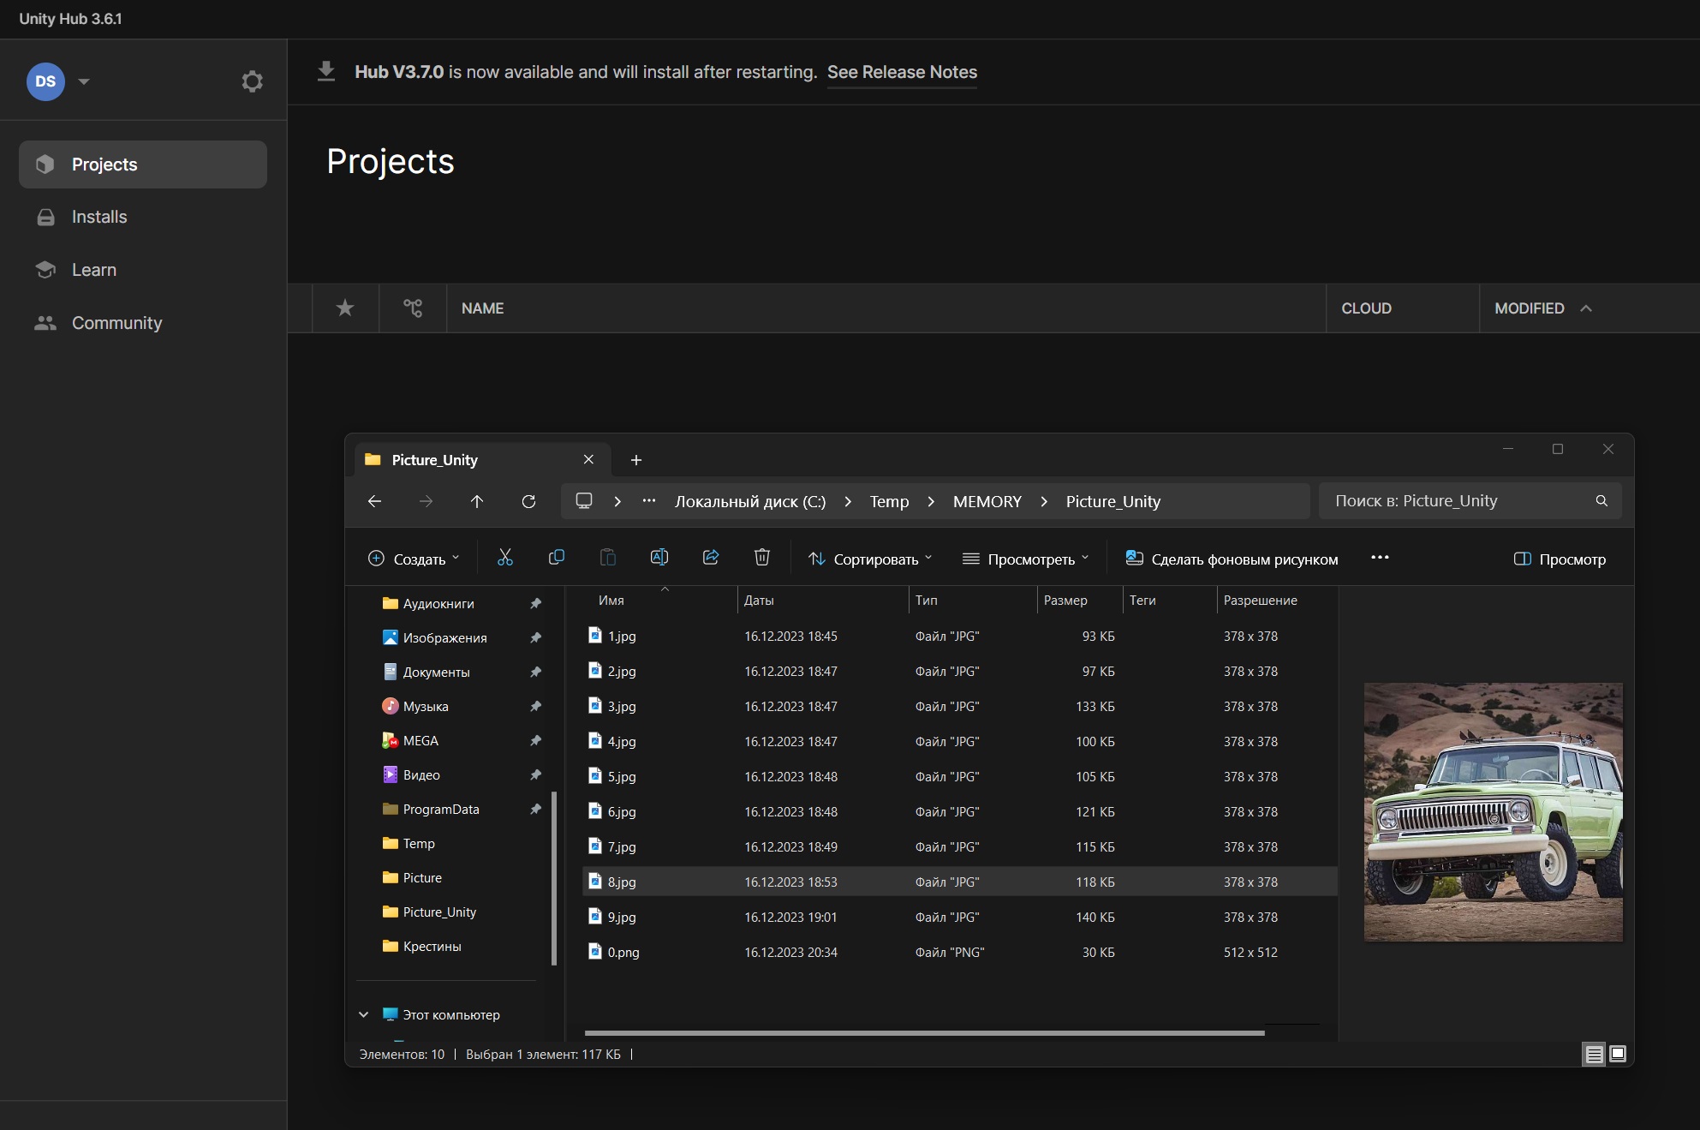Go back in File Explorer
This screenshot has height=1130, width=1700.
tap(374, 501)
